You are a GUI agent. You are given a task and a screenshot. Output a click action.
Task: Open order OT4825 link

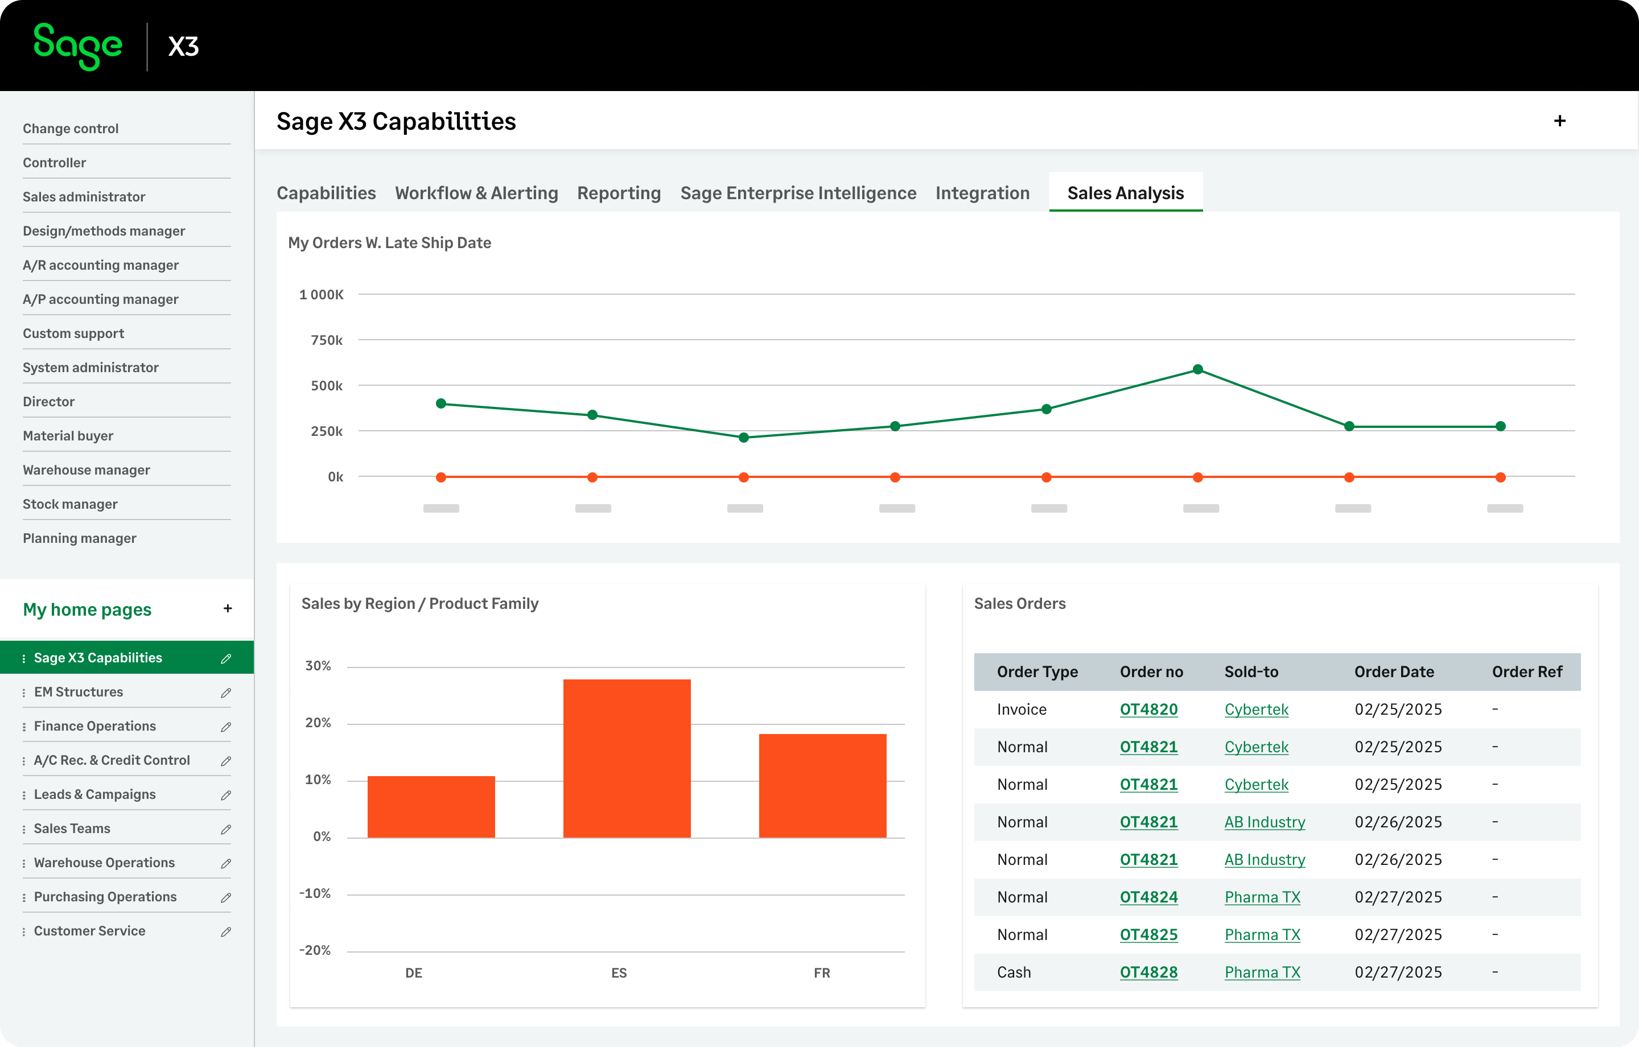click(1148, 935)
